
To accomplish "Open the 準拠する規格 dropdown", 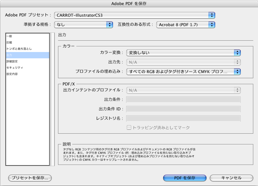I will pos(84,24).
